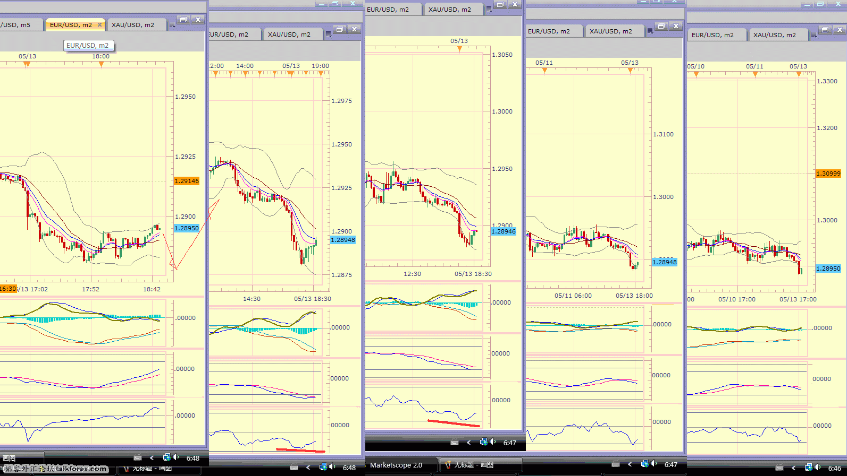
Task: Open tab list dropdown in middle chart window
Action: pyautogui.click(x=489, y=10)
